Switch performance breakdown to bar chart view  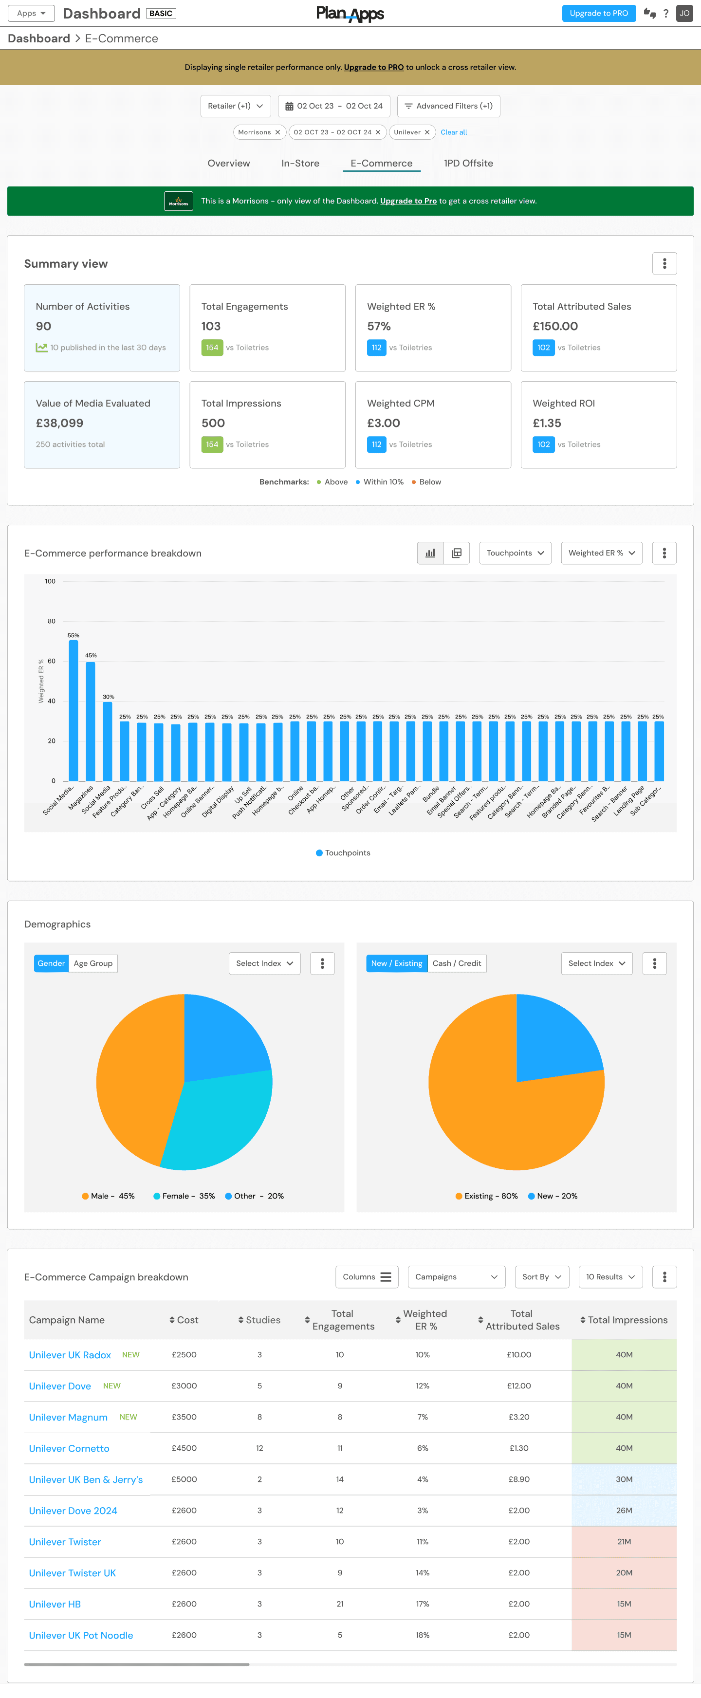tap(430, 553)
